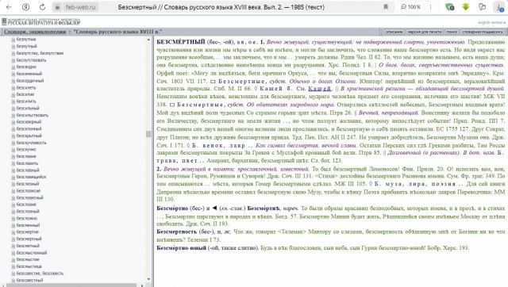Open the Беспутствовать entry in the tree
The height and width of the screenshot is (287, 508).
coord(31,60)
